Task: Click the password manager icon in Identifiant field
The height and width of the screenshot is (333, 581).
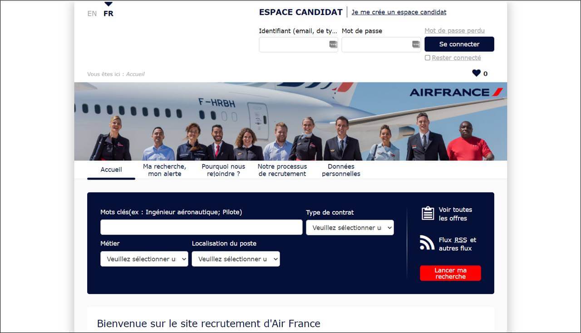Action: pyautogui.click(x=333, y=44)
